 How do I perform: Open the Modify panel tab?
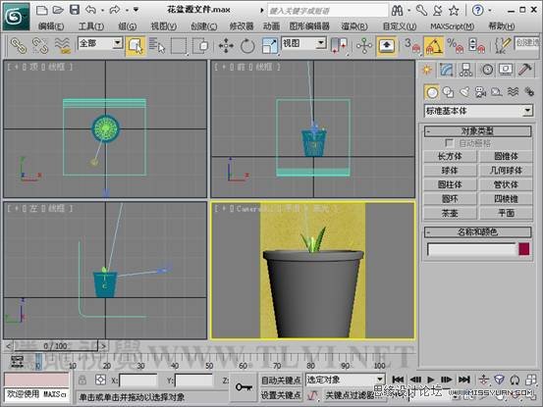[x=447, y=70]
